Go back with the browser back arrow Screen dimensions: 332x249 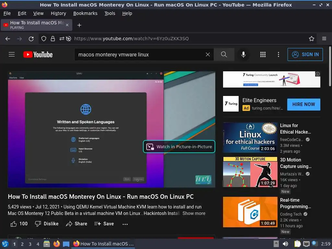click(8, 39)
